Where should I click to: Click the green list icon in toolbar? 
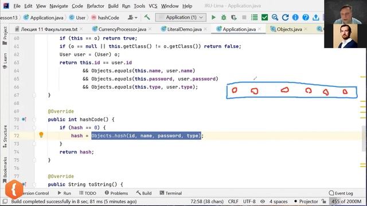point(255,17)
